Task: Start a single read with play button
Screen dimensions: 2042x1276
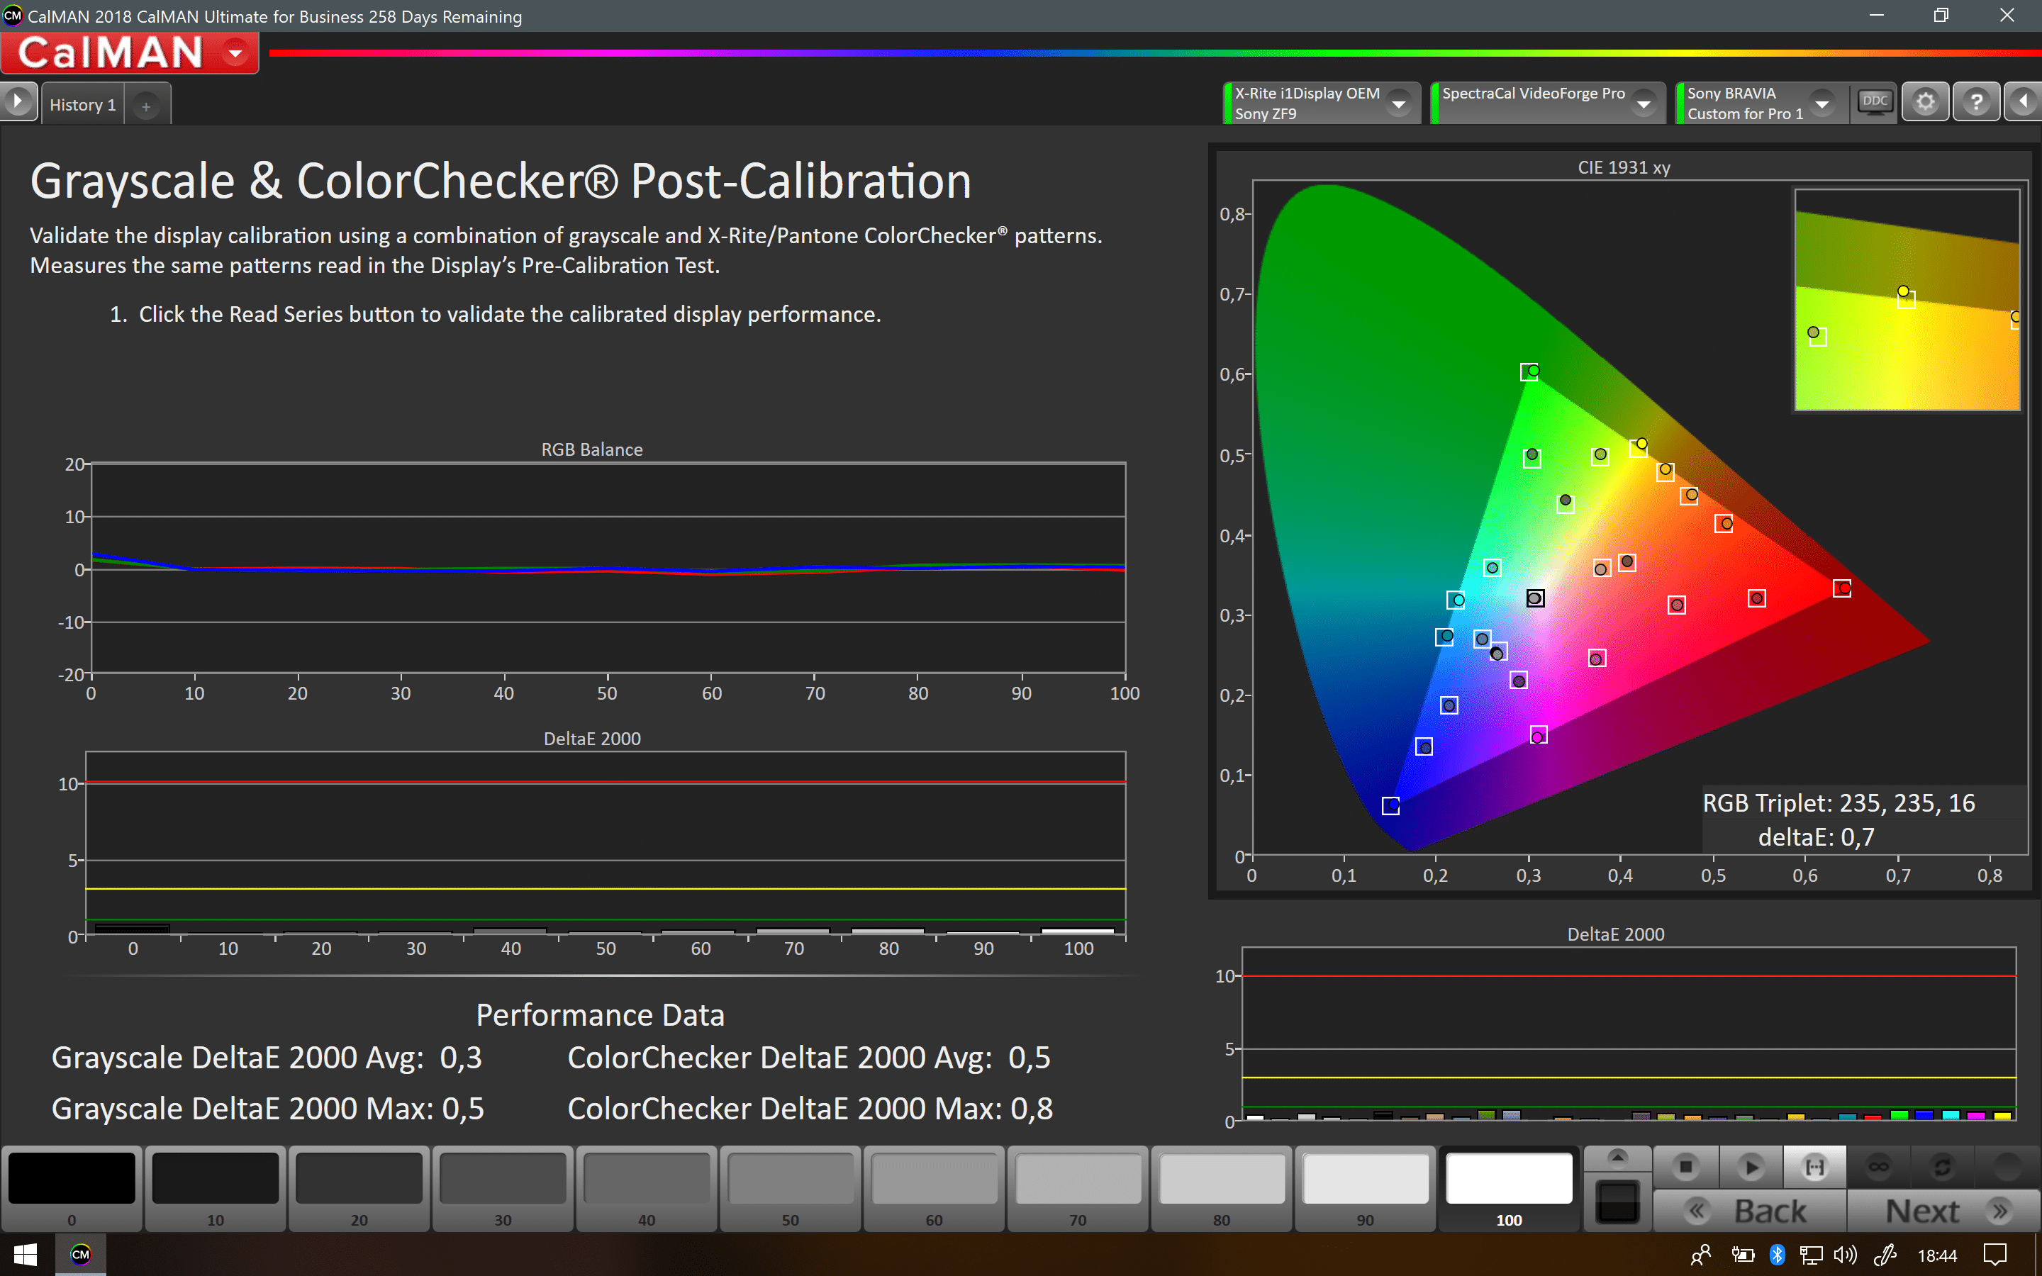Action: pos(1751,1167)
